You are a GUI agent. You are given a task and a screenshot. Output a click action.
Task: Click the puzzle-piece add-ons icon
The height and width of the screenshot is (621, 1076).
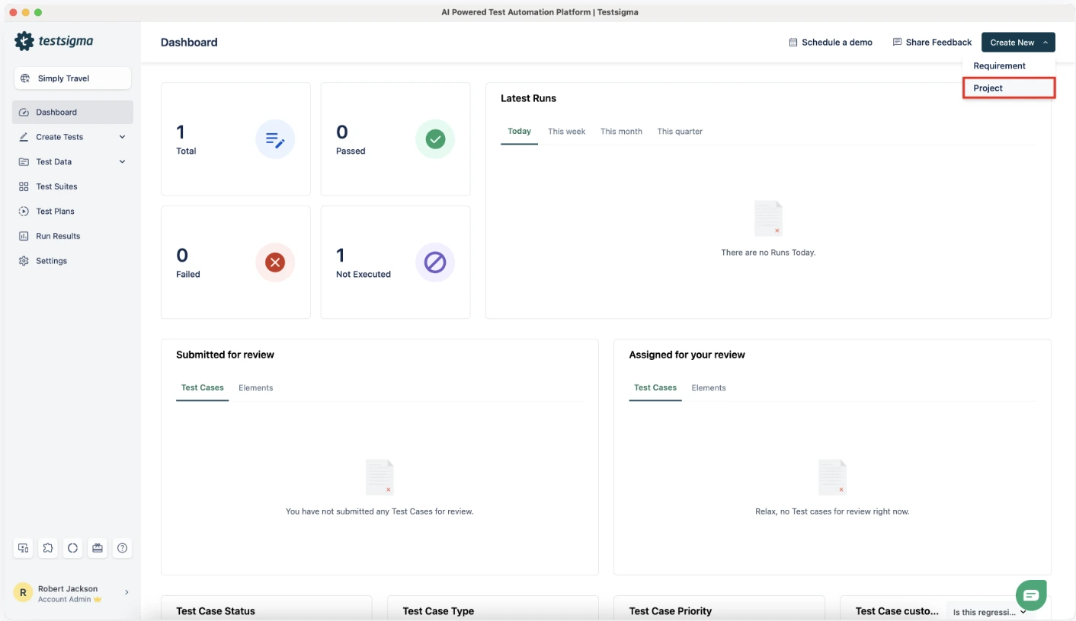point(48,548)
